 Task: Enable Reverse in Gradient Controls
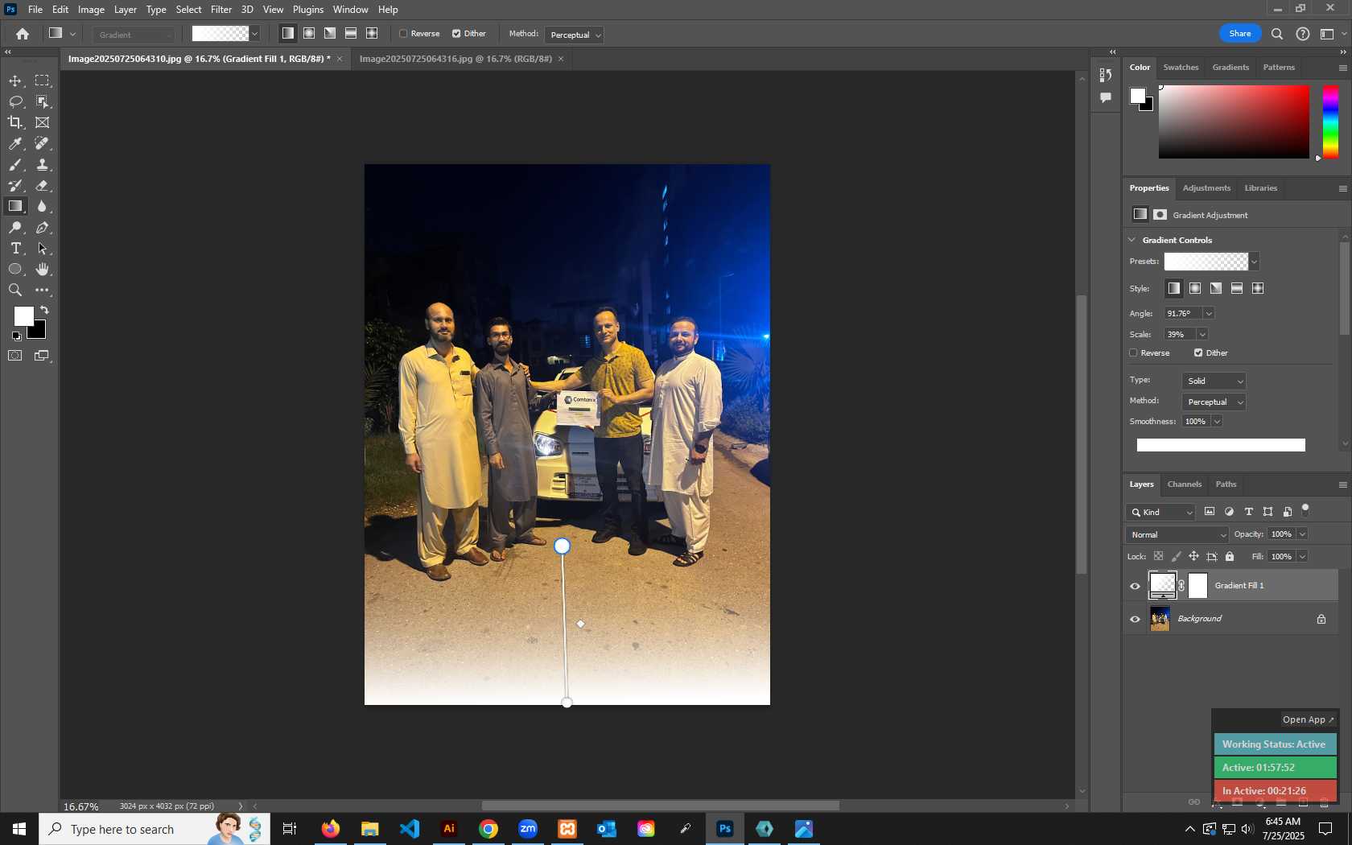[x=1133, y=352]
